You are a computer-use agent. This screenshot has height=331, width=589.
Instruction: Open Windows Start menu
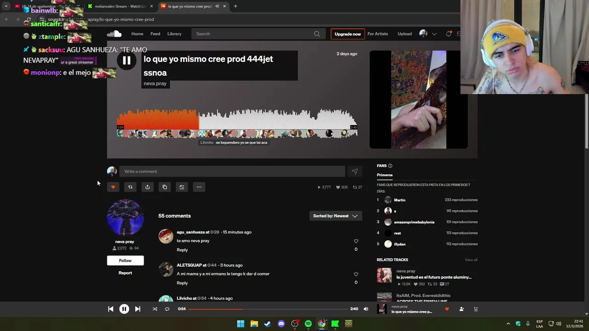(241, 324)
